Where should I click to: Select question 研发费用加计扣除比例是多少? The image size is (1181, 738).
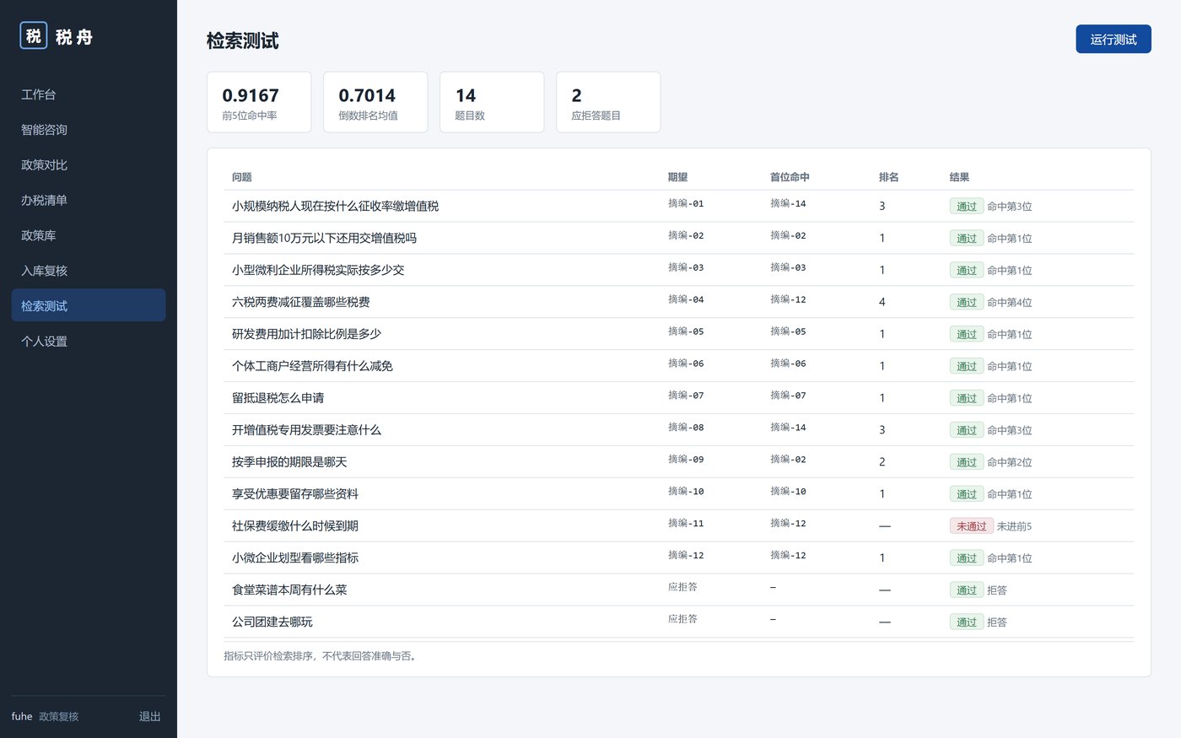tap(306, 334)
